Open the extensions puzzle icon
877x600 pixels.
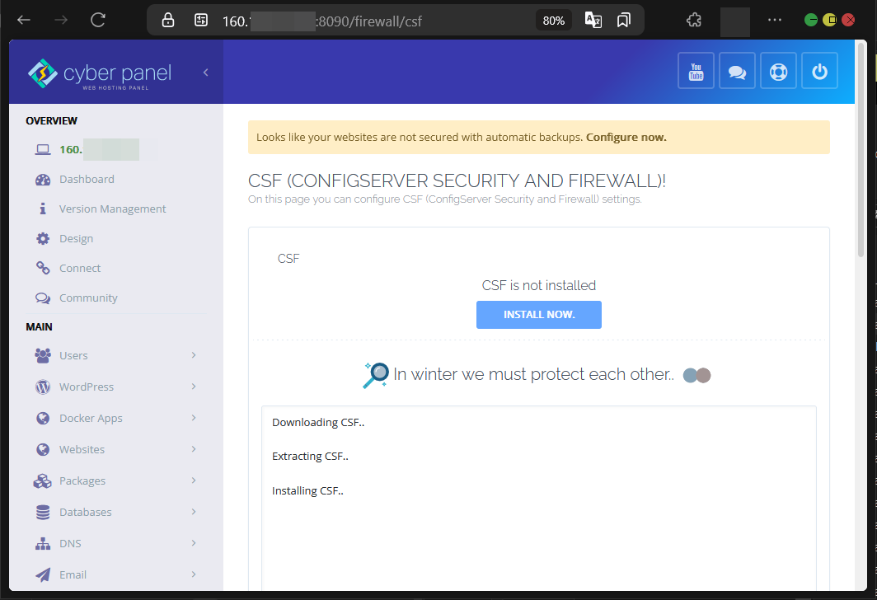click(x=693, y=20)
